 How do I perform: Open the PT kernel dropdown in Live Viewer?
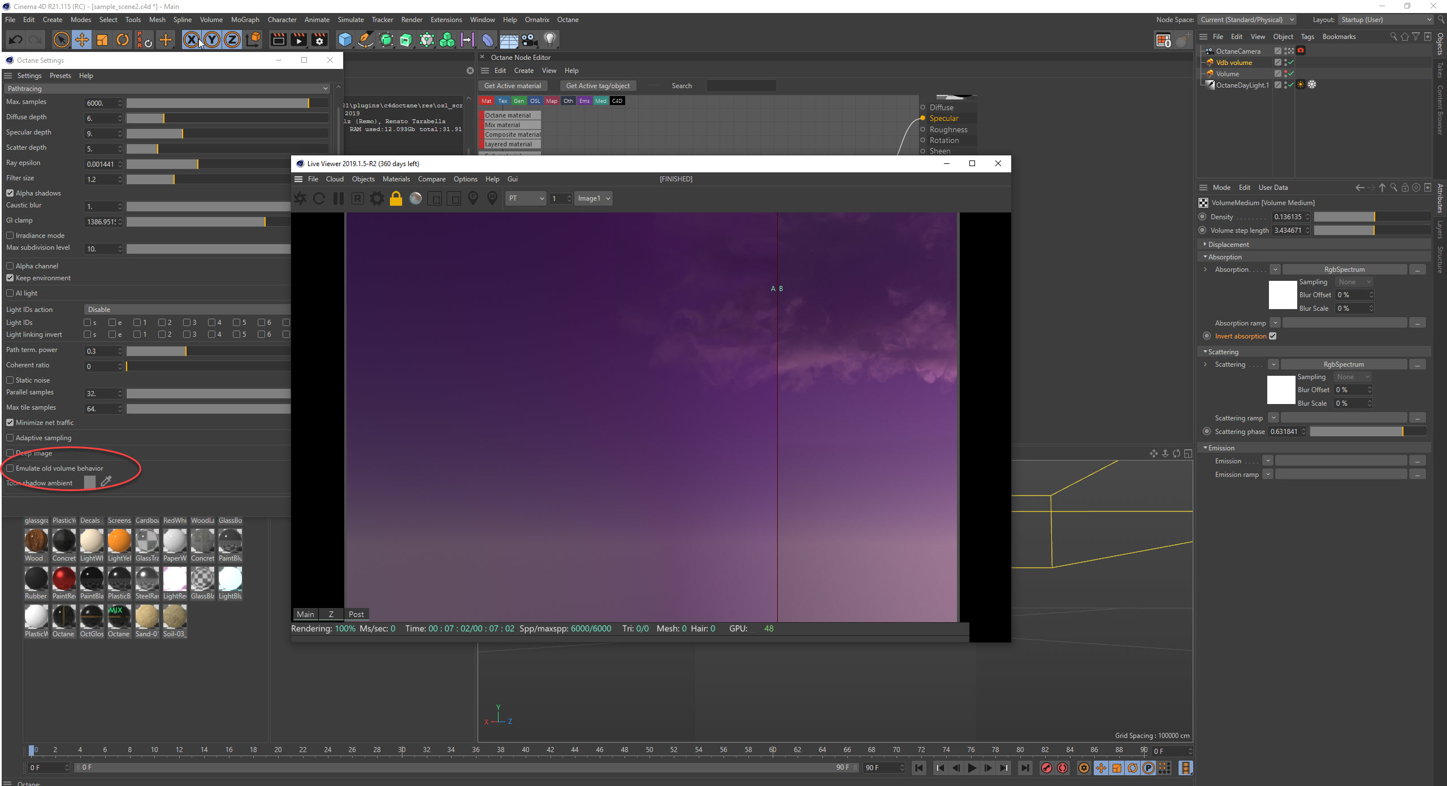coord(526,198)
